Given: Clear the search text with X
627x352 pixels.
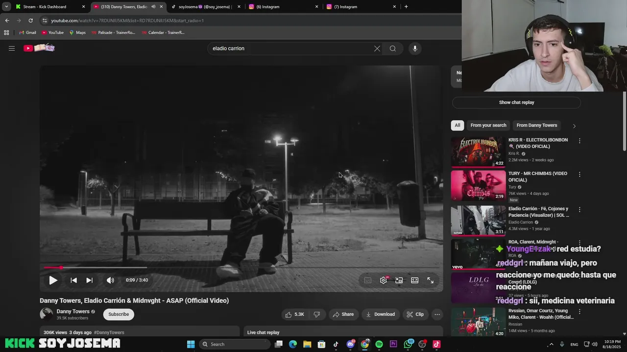Looking at the screenshot, I should [x=377, y=48].
